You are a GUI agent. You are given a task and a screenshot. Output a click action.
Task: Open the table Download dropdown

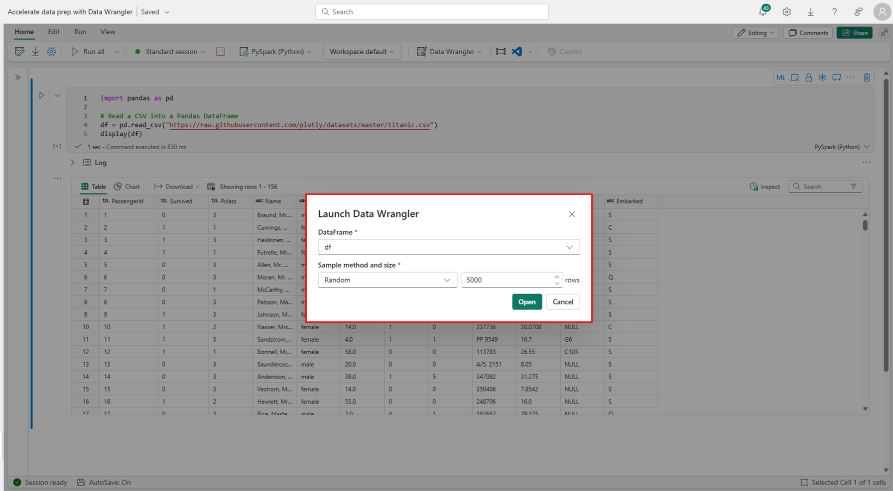coord(177,187)
